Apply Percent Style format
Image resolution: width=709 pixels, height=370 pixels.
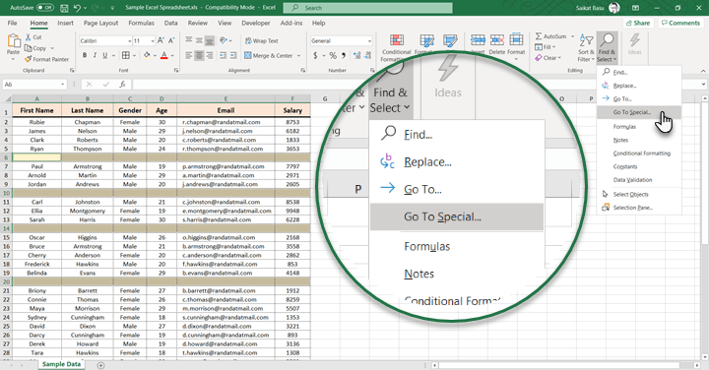pyautogui.click(x=333, y=55)
